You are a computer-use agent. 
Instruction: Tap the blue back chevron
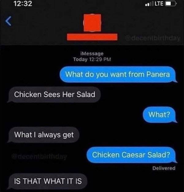click(x=9, y=21)
